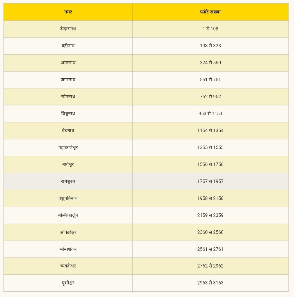Select the highlighted रामेश्वरम row name
Image resolution: width=294 pixels, height=297 pixels.
[68, 182]
